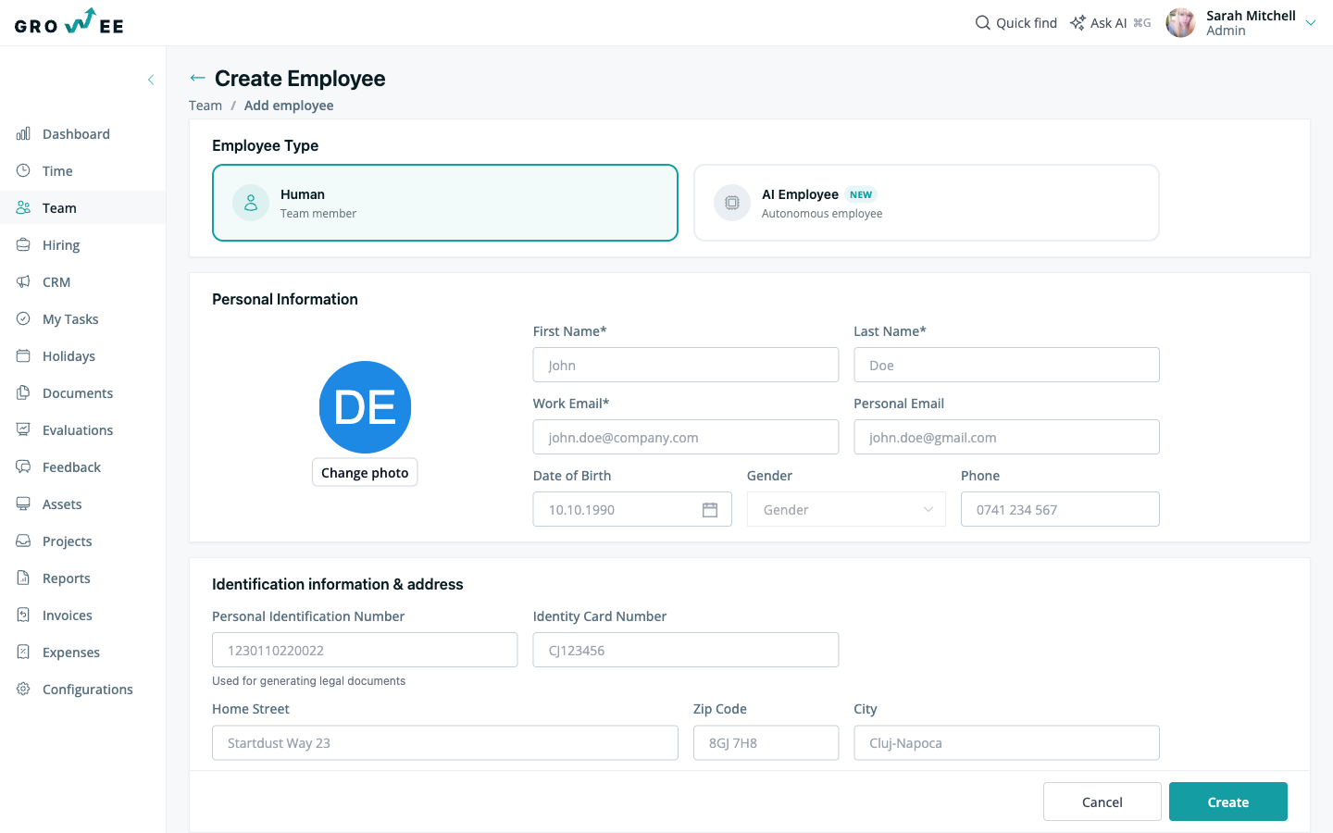Navigate to Reports in the sidebar
Screen dimensions: 1333x833
83,578
